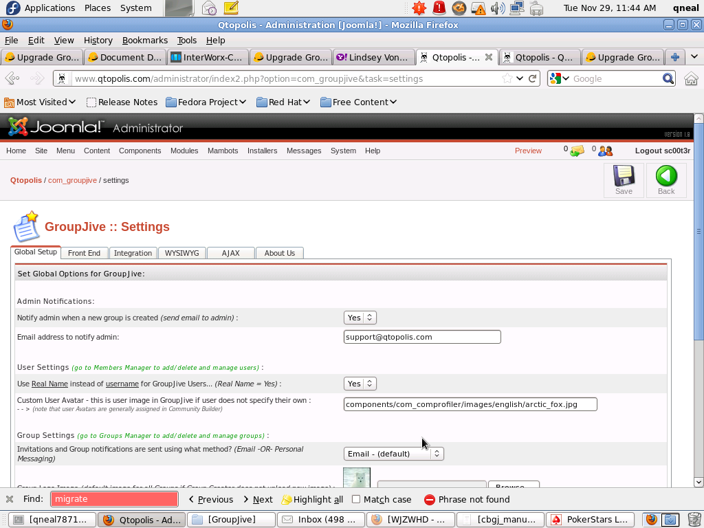704x528 pixels.
Task: Open the Components menu in Joomla
Action: 140,151
